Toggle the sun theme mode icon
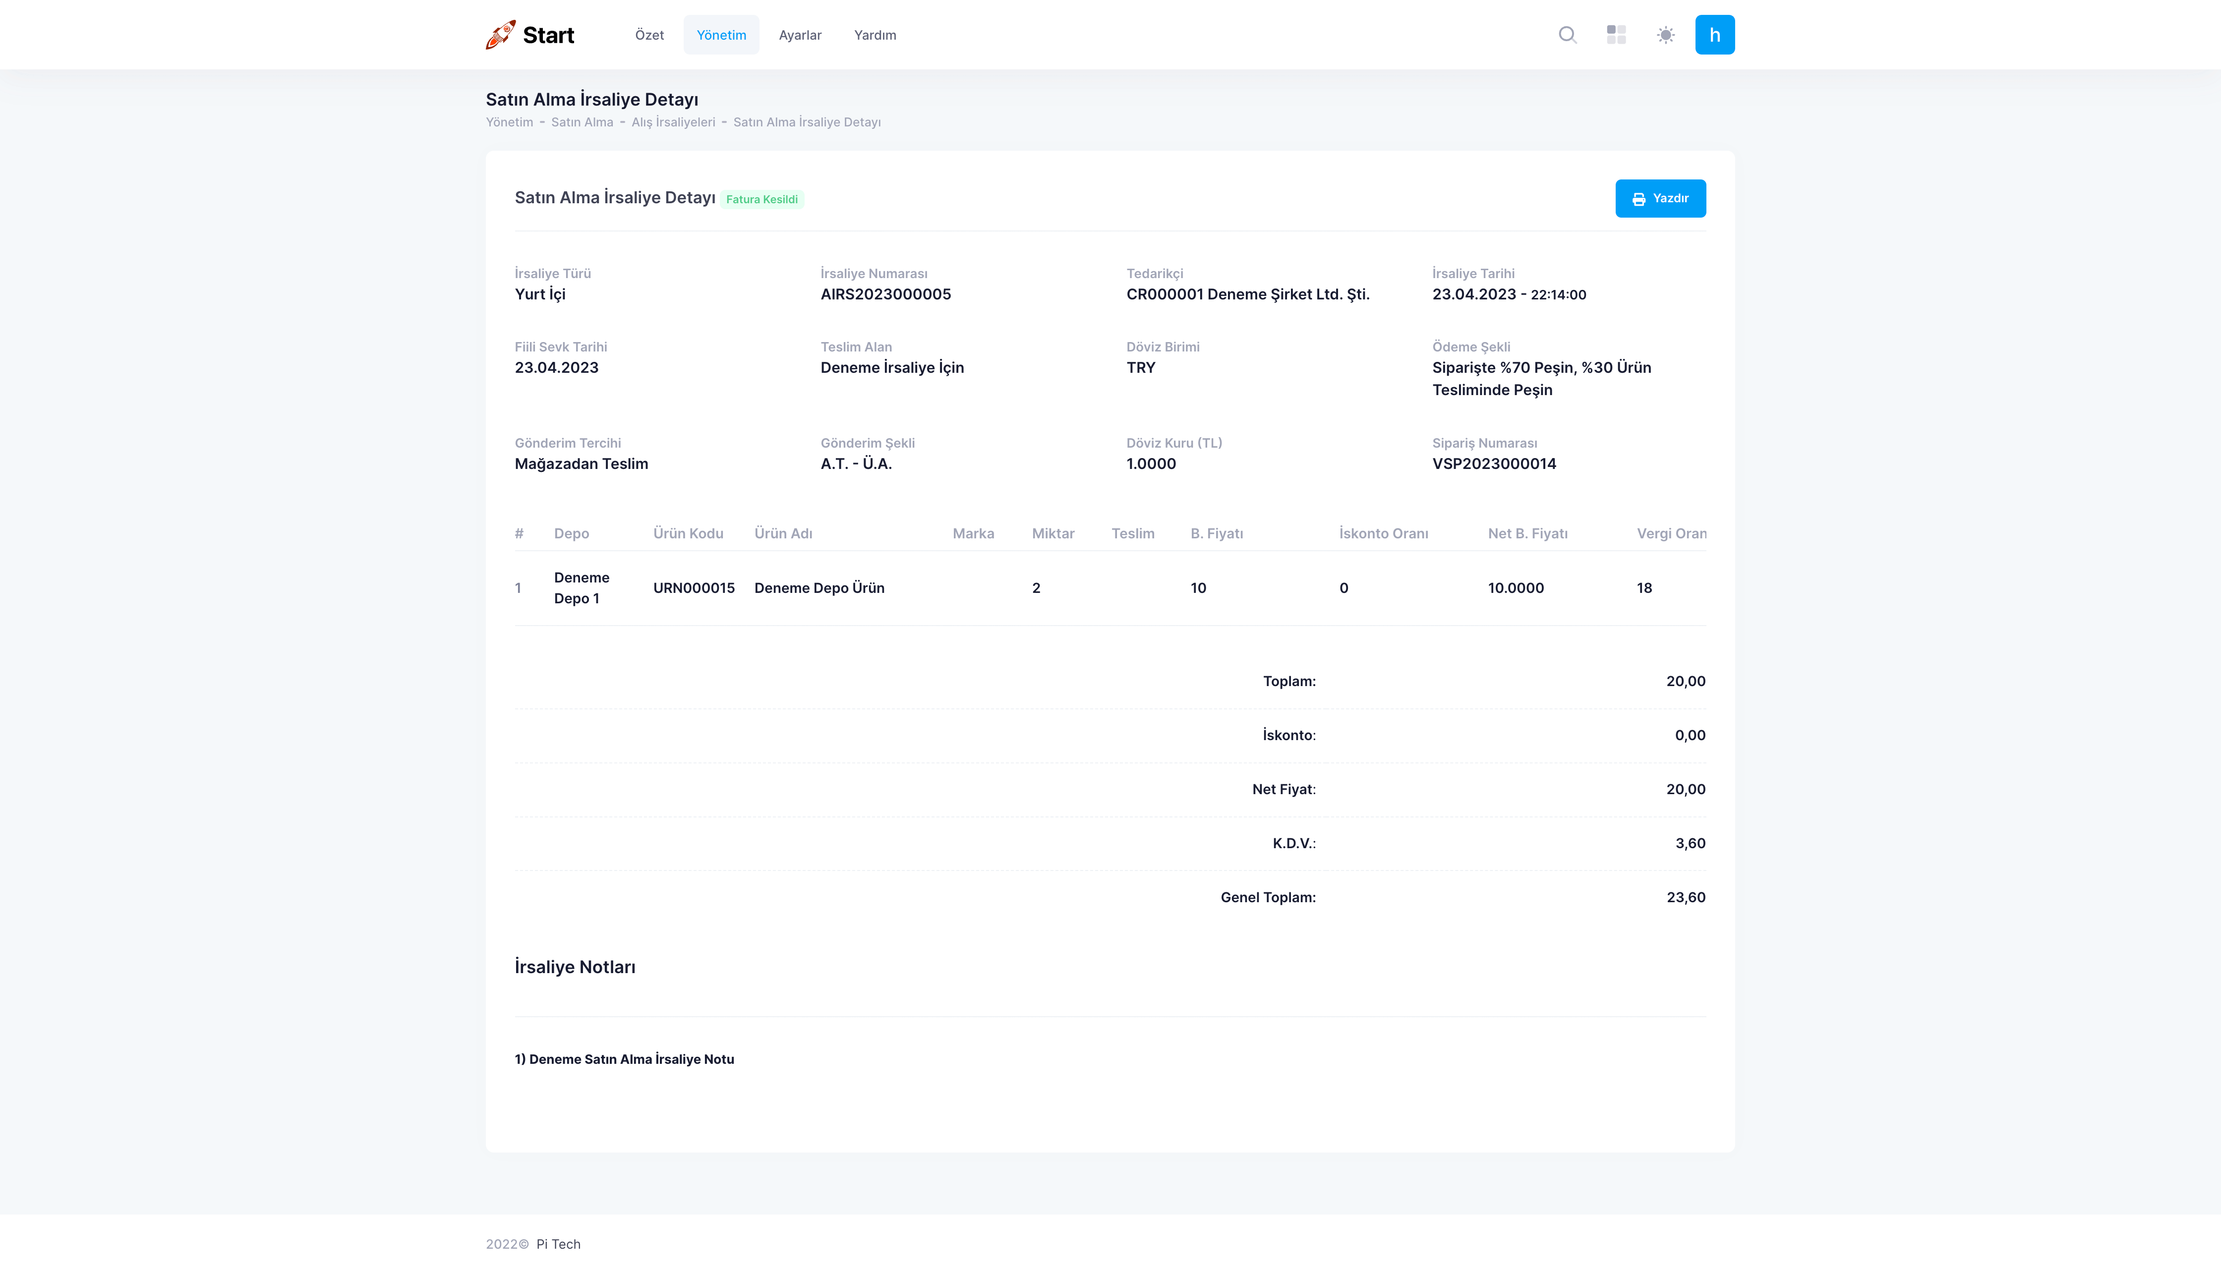The height and width of the screenshot is (1274, 2221). click(x=1665, y=35)
